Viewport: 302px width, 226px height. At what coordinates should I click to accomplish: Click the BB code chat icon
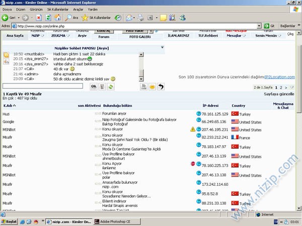[143, 87]
